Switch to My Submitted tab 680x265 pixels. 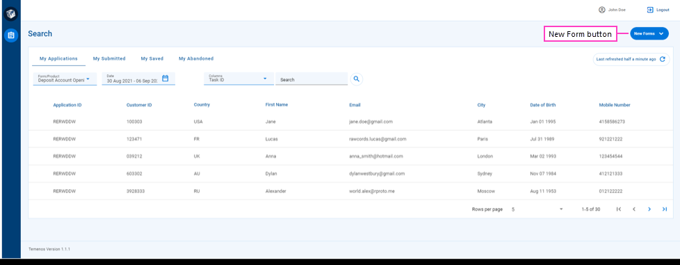point(109,58)
